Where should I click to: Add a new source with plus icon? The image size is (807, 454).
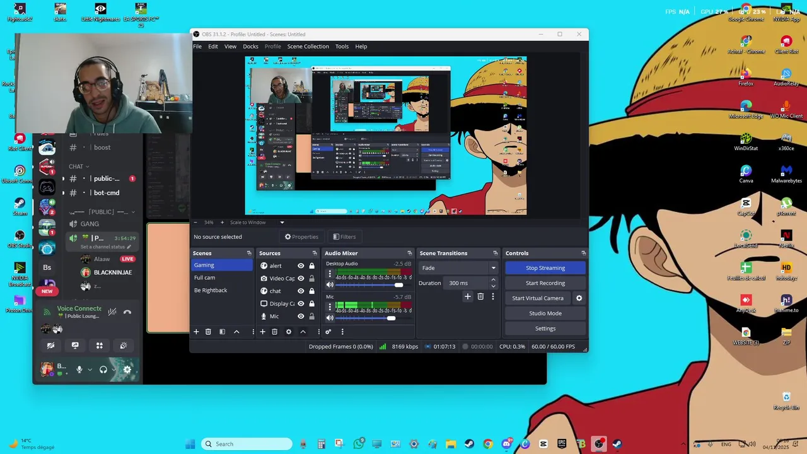coord(263,332)
